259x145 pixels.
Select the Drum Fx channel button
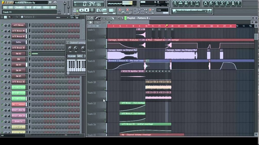(19, 121)
